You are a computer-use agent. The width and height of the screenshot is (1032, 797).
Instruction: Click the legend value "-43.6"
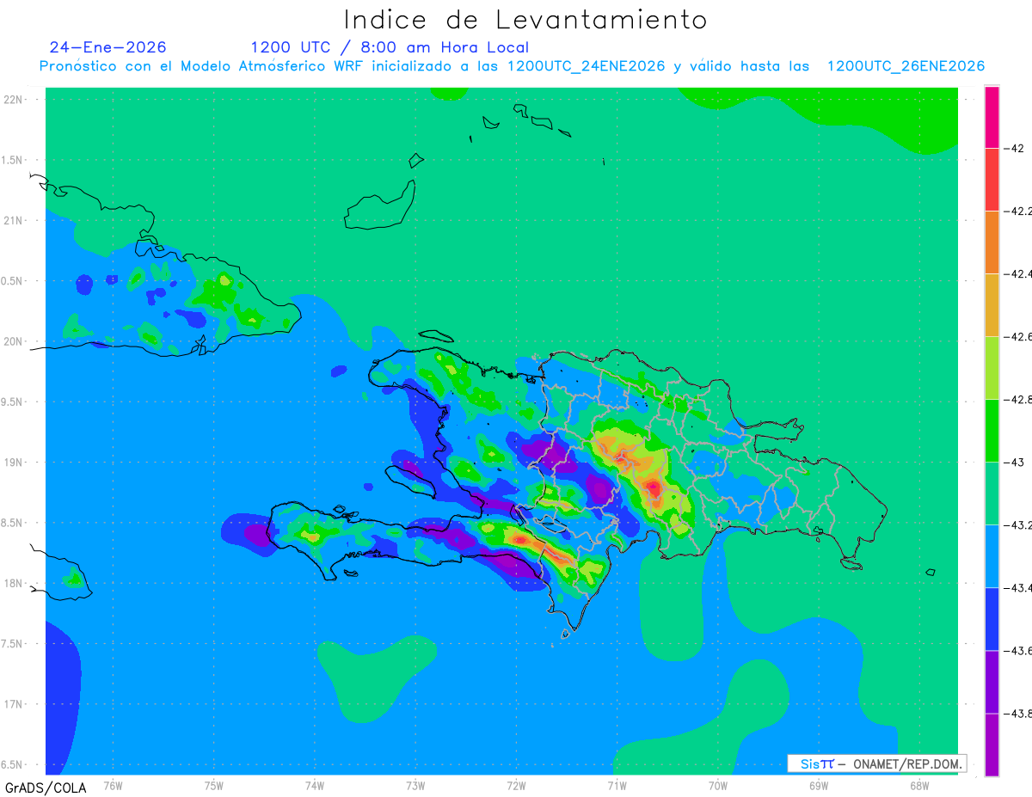coord(1020,651)
